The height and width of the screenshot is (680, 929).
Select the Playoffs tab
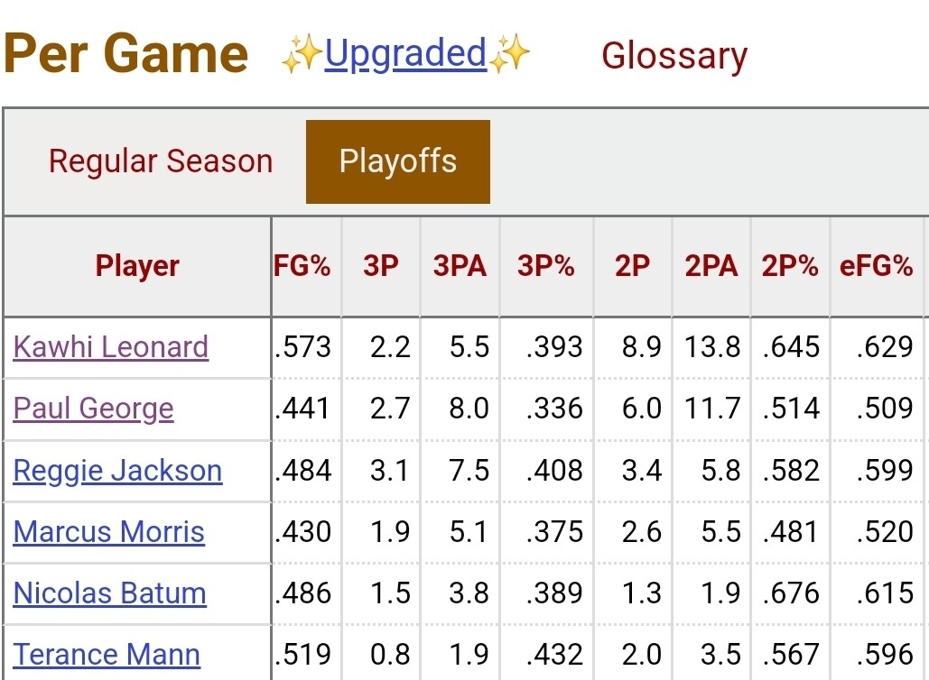(398, 161)
